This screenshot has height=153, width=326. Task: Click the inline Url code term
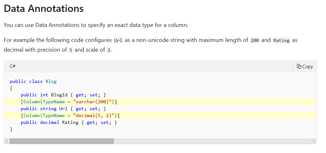[118, 40]
